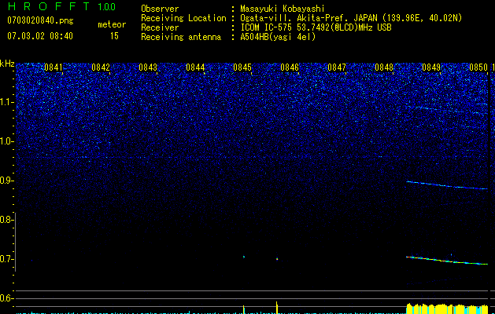Click the 1.0 kHz axis label

(x=7, y=141)
